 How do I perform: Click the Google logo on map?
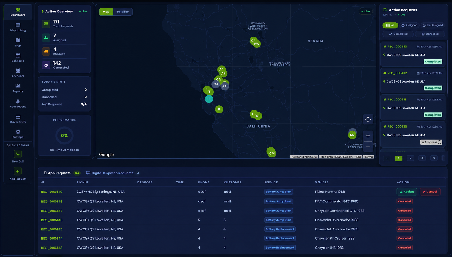coord(106,154)
